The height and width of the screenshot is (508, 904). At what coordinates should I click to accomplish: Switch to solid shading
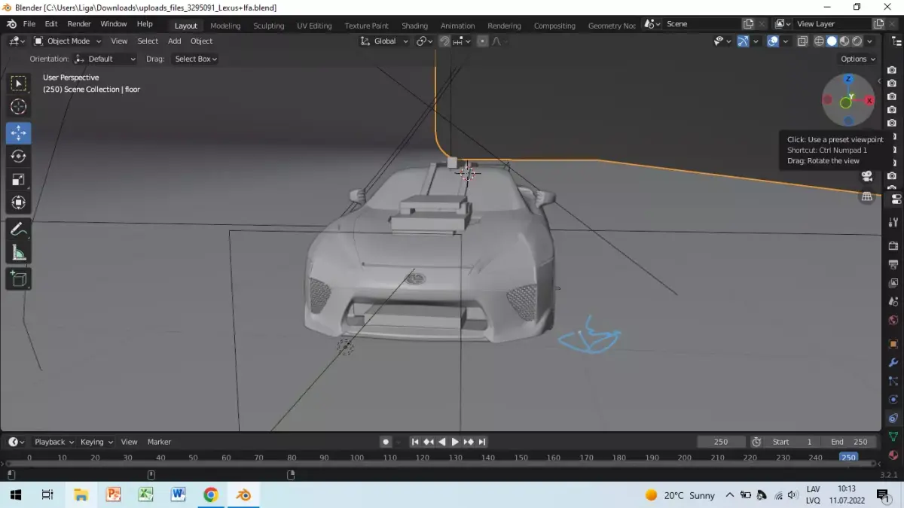832,41
